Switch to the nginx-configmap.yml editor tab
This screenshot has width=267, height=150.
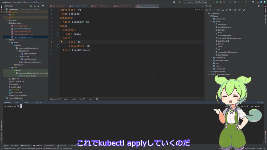[101, 6]
